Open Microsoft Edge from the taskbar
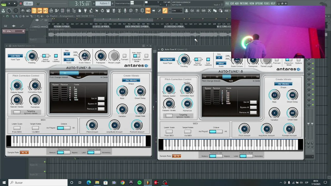331x186 pixels. [89, 183]
